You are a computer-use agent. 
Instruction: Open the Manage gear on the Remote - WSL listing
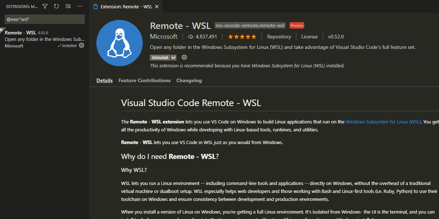pyautogui.click(x=81, y=45)
